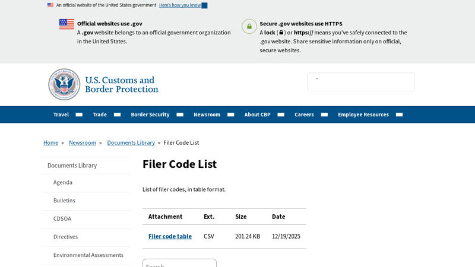Click the Ext. column header
This screenshot has height=267, width=475.
point(209,217)
